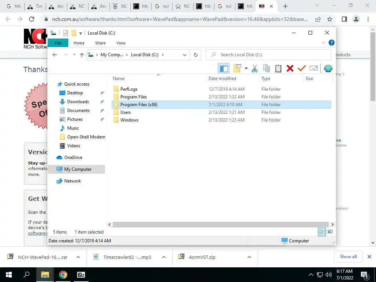Open the Chrome side panel icon
Screen dimensions: 376x282
[x=344, y=19]
